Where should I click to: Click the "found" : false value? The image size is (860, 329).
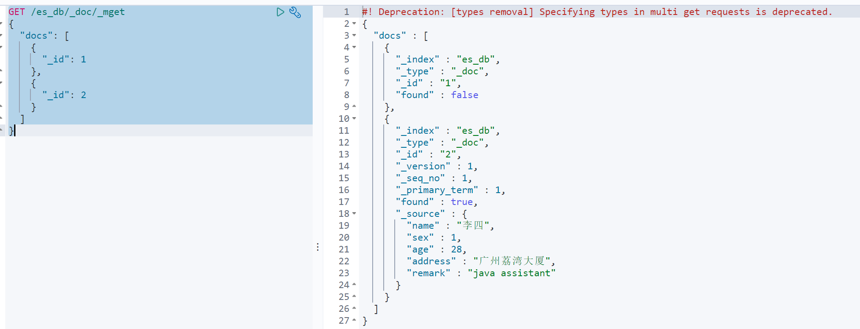coord(464,95)
